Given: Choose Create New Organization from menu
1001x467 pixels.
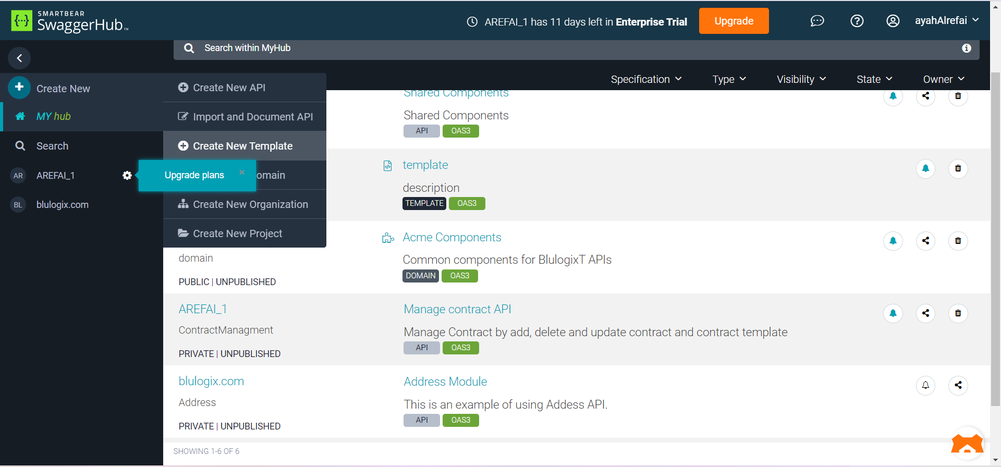Looking at the screenshot, I should [250, 204].
